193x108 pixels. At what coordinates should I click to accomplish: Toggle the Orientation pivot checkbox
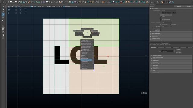point(161,18)
